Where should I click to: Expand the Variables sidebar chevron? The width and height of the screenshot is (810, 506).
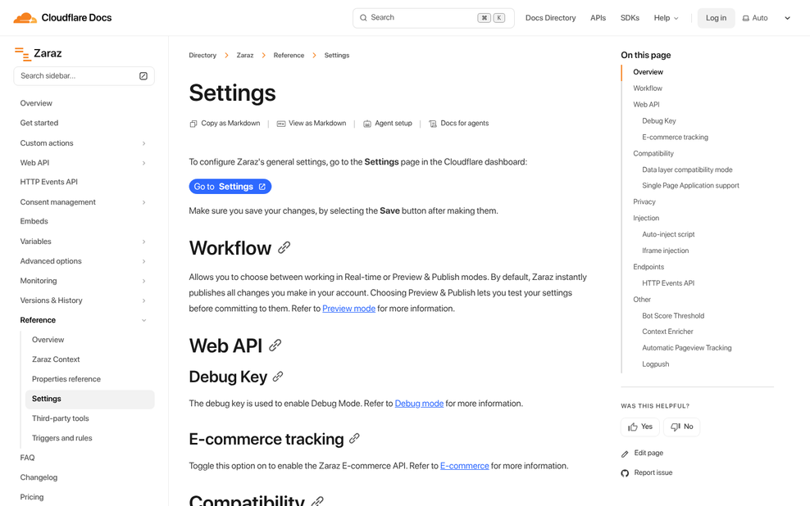[x=143, y=242]
